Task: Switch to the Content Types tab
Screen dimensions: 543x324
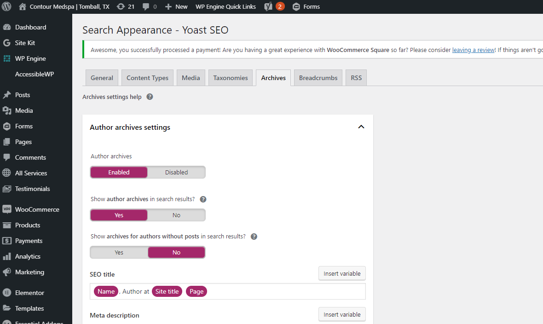Action: 148,78
